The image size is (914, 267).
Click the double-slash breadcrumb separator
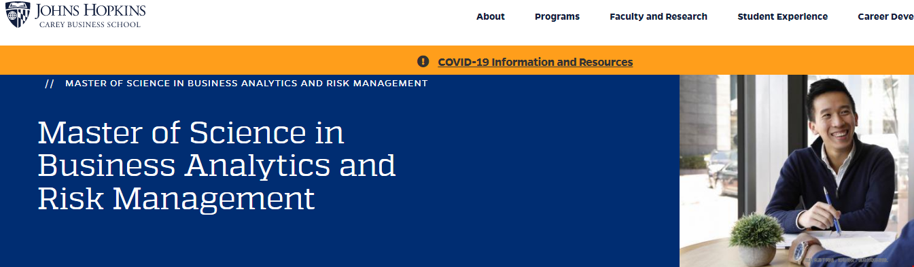click(x=50, y=84)
